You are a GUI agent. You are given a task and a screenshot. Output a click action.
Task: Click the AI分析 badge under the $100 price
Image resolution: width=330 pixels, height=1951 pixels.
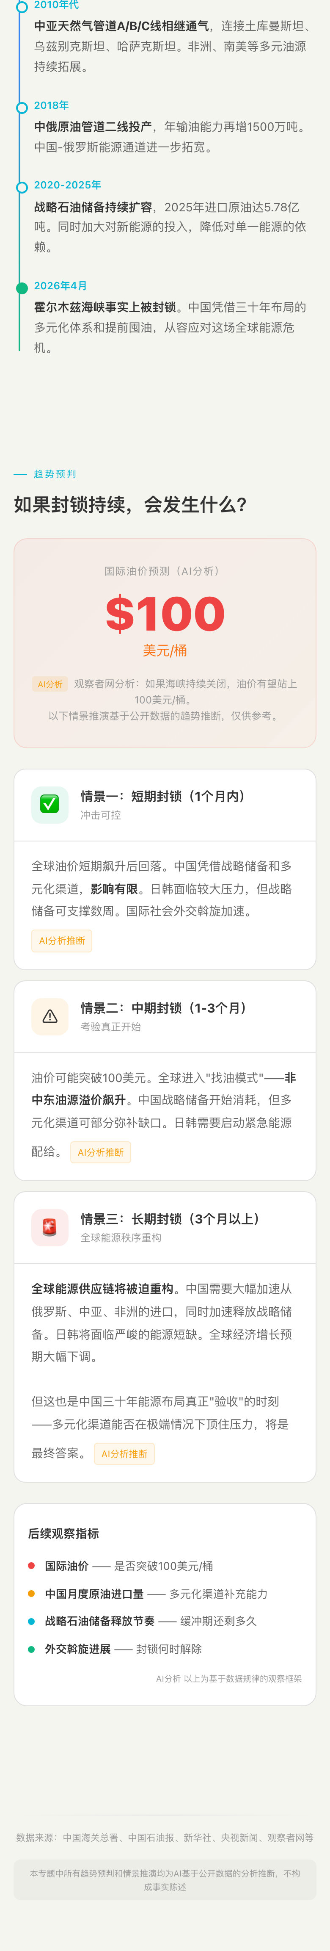click(x=50, y=684)
